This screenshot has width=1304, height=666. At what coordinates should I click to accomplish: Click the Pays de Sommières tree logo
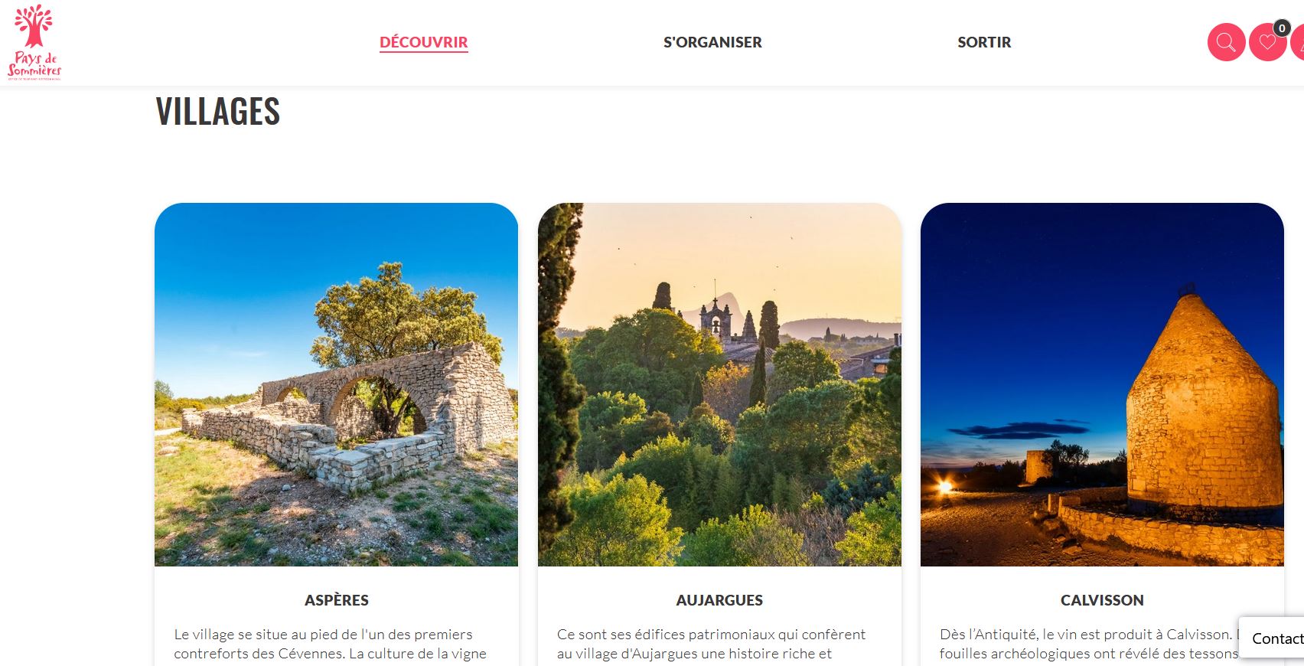(x=34, y=42)
